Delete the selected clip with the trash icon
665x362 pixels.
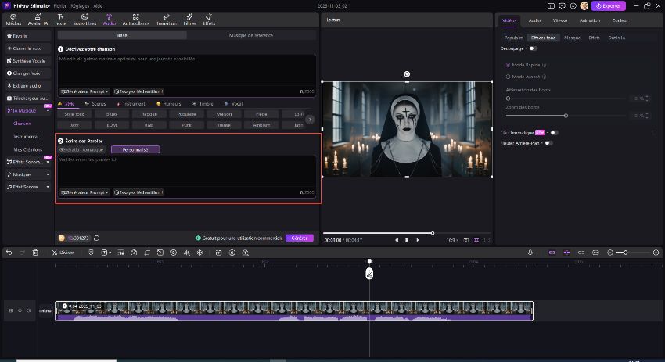click(x=35, y=253)
